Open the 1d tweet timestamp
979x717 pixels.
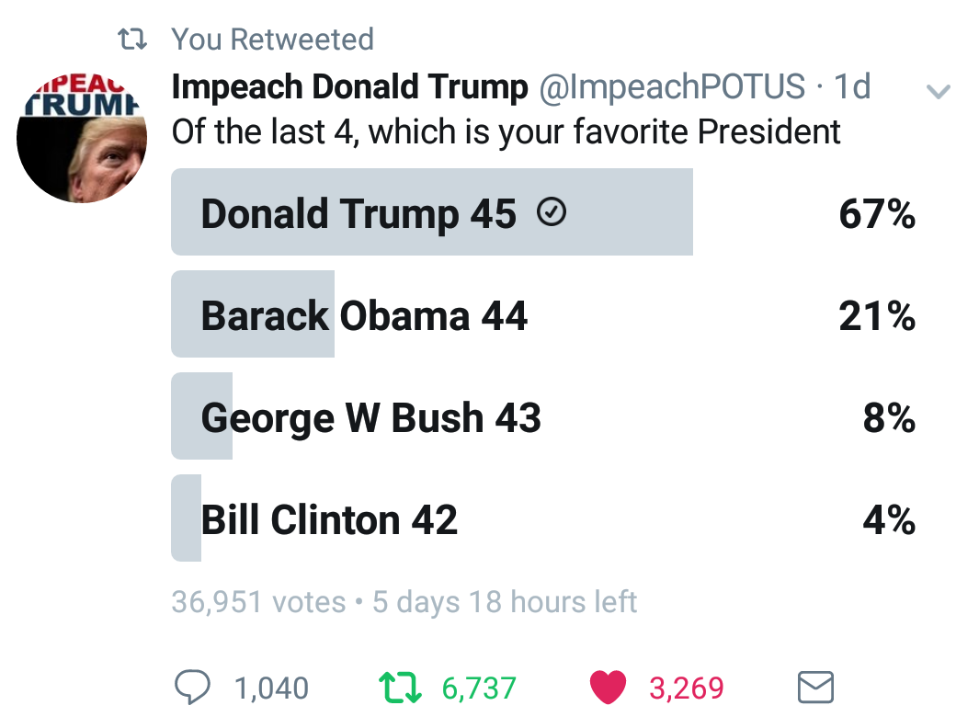pyautogui.click(x=852, y=86)
